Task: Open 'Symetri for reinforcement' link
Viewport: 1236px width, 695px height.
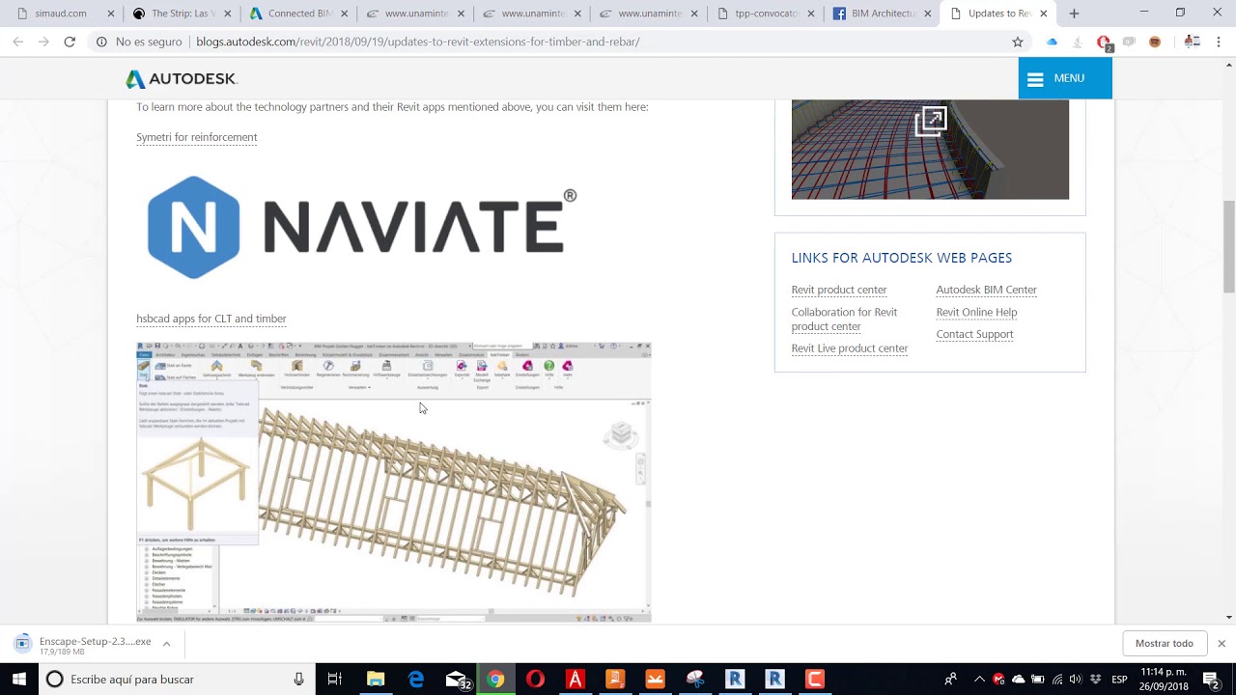Action: 197,137
